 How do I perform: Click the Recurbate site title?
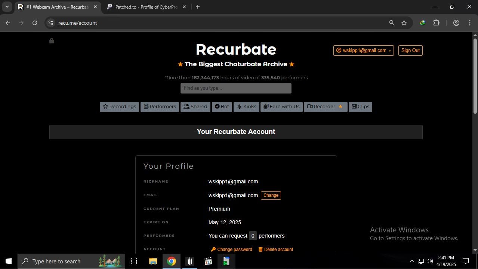(236, 49)
